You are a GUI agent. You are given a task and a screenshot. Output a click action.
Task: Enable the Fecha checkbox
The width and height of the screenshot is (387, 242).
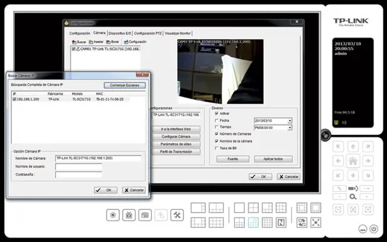217,120
